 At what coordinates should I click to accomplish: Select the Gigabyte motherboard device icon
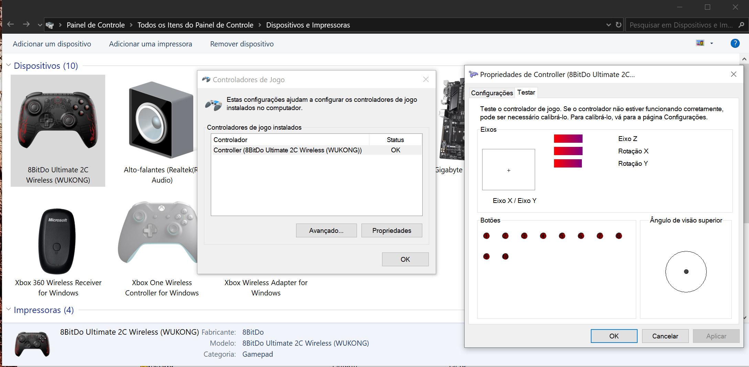tap(452, 119)
